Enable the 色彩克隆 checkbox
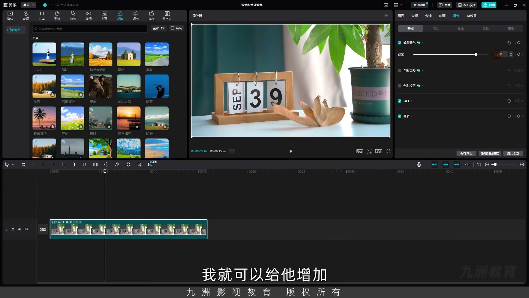The width and height of the screenshot is (529, 298). [400, 71]
